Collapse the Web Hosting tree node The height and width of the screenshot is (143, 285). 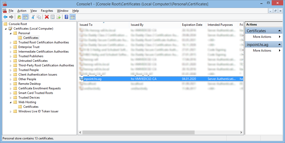point(11,102)
